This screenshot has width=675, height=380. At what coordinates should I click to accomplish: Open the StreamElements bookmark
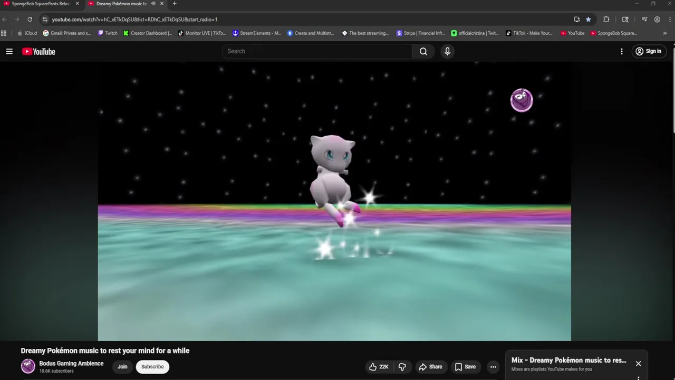click(x=257, y=33)
